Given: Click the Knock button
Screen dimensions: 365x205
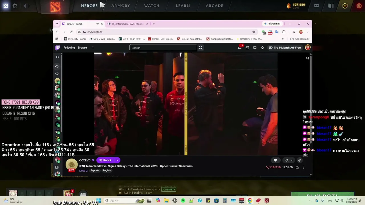Looking at the screenshot, I should [x=105, y=160].
